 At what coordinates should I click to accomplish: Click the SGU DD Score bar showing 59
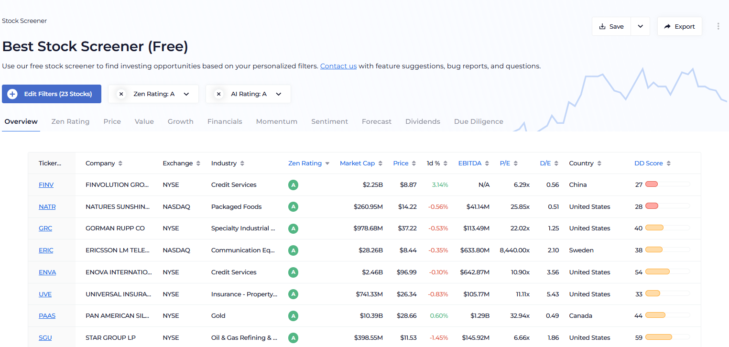(667, 337)
